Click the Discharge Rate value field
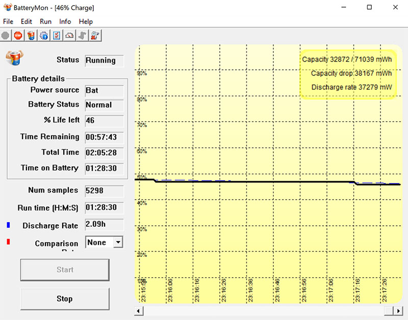408x320 pixels. point(104,225)
